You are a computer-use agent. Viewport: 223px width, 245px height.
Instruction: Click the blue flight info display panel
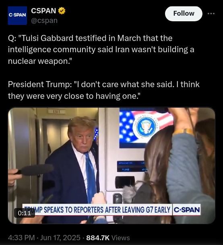pos(131,166)
